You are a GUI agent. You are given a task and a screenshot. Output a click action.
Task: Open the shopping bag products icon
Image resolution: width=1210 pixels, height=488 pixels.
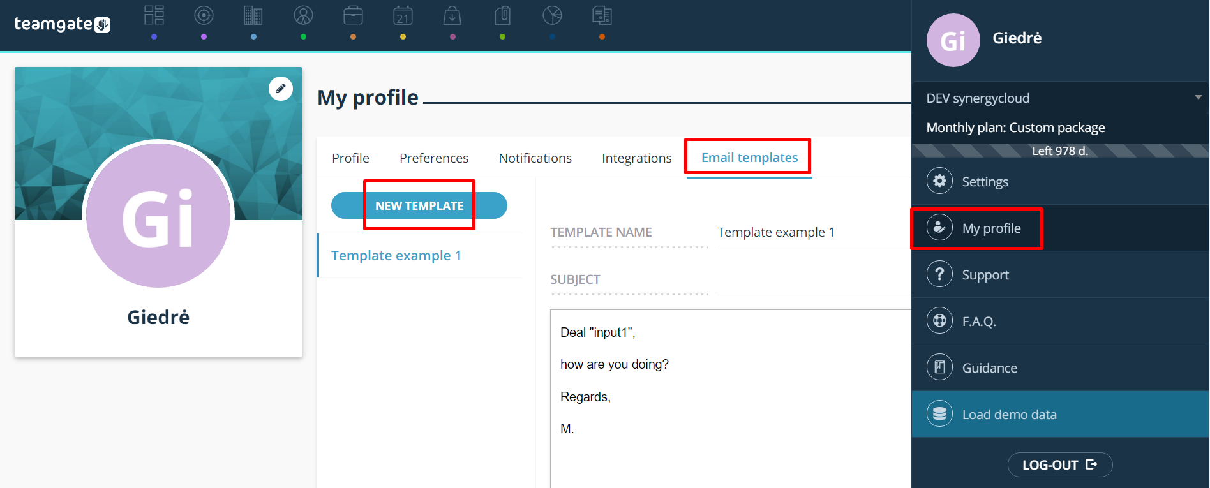tap(452, 15)
